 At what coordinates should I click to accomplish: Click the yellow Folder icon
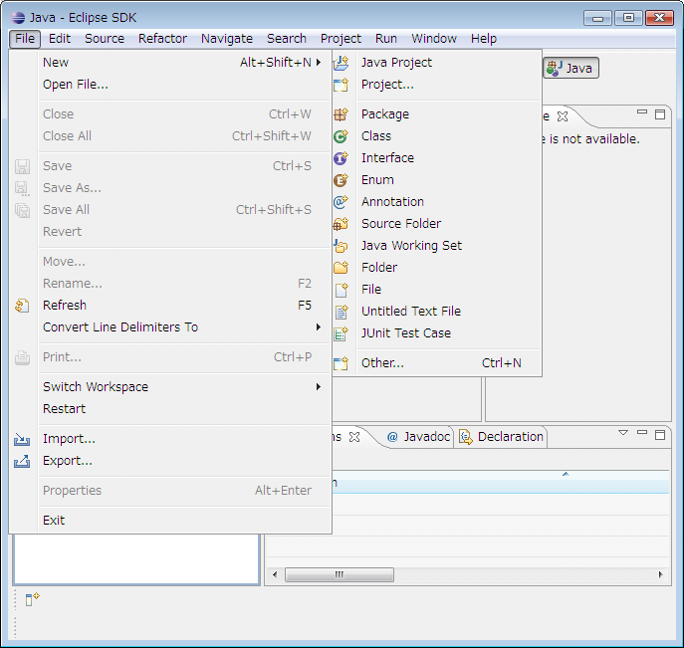342,268
